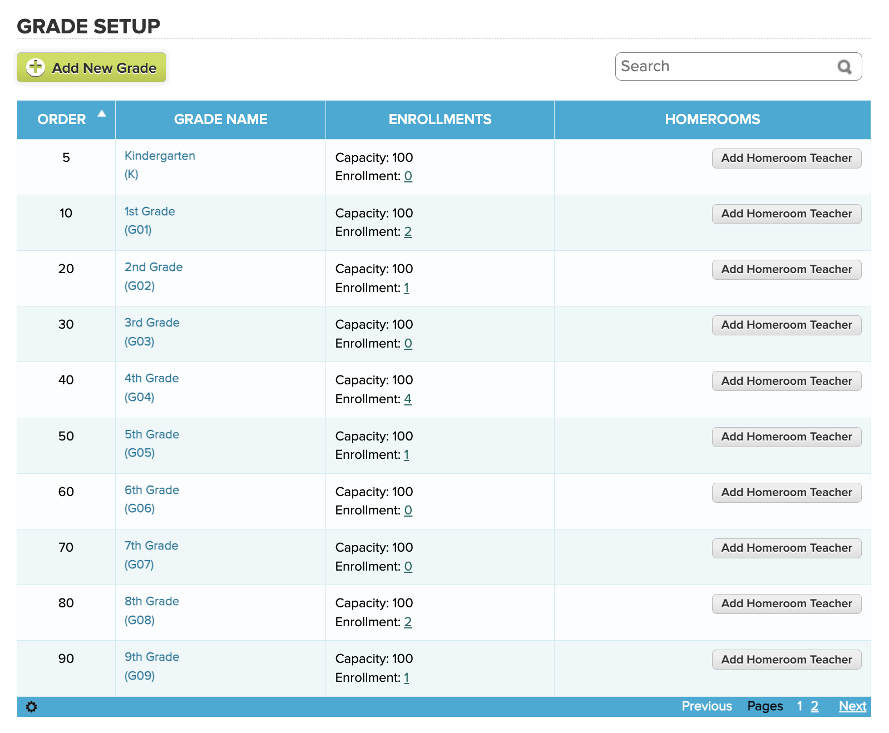Add Homeroom Teacher for 2nd Grade
Screen dimensions: 889x733
[787, 269]
